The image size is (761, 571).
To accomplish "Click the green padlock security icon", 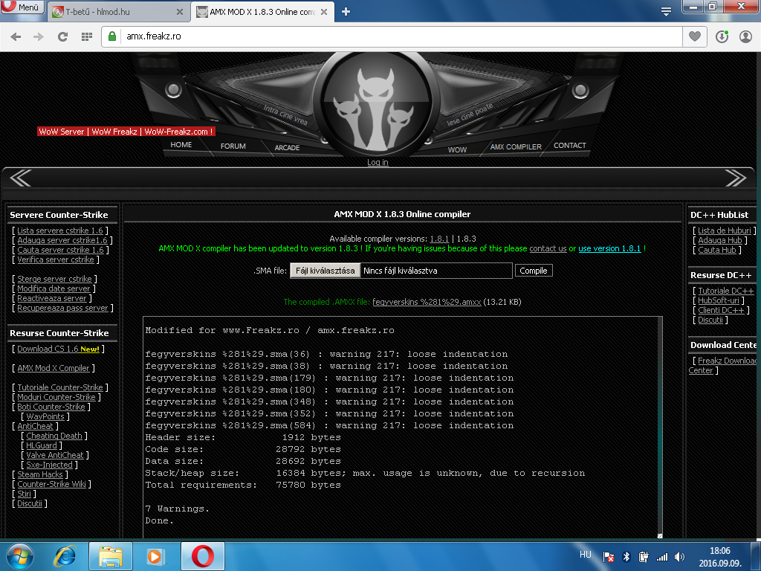I will pos(112,36).
